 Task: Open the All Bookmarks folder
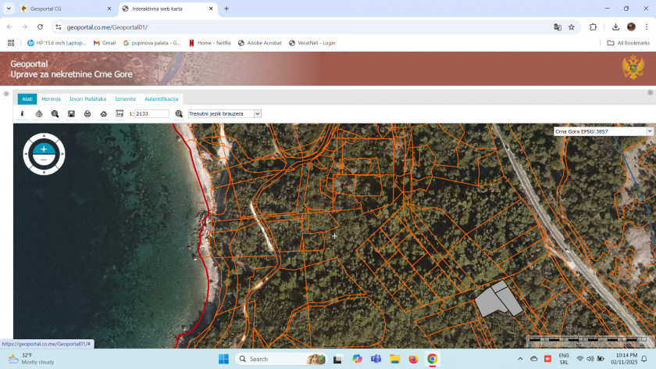629,43
